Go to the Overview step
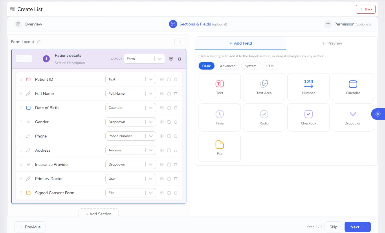385x233 pixels. (29, 24)
